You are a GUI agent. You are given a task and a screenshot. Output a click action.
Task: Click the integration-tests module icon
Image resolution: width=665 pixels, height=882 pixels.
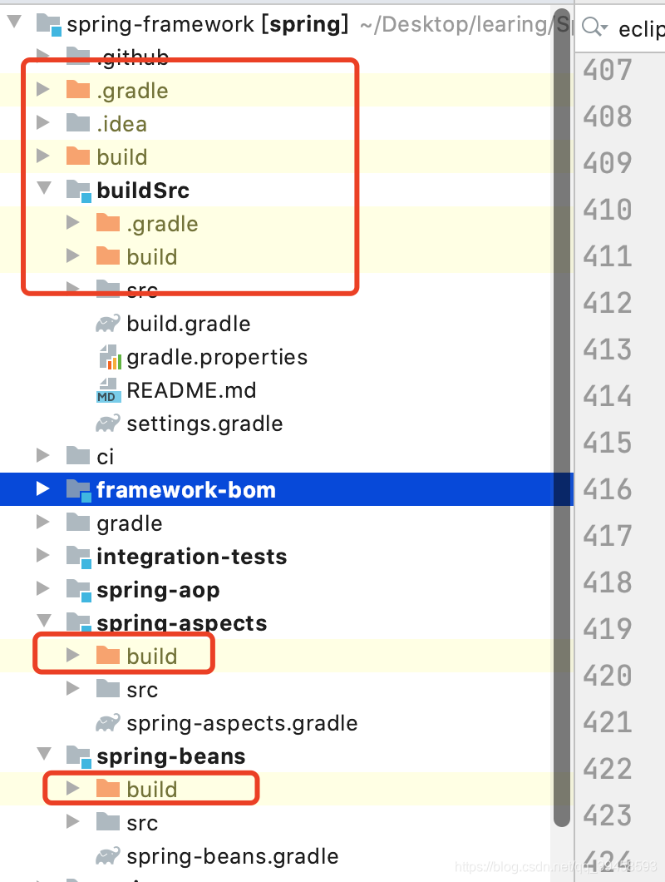click(x=79, y=557)
